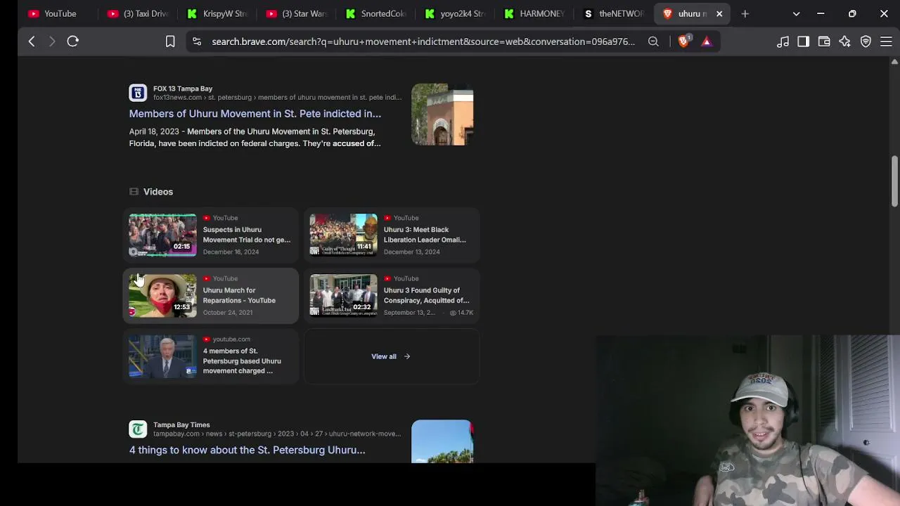
Task: Play the 11:41 Uhuru 3 video thumbnail
Action: coord(343,235)
